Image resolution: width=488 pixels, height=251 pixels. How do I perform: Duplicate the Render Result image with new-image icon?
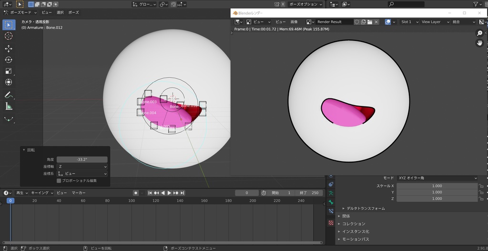click(x=363, y=22)
